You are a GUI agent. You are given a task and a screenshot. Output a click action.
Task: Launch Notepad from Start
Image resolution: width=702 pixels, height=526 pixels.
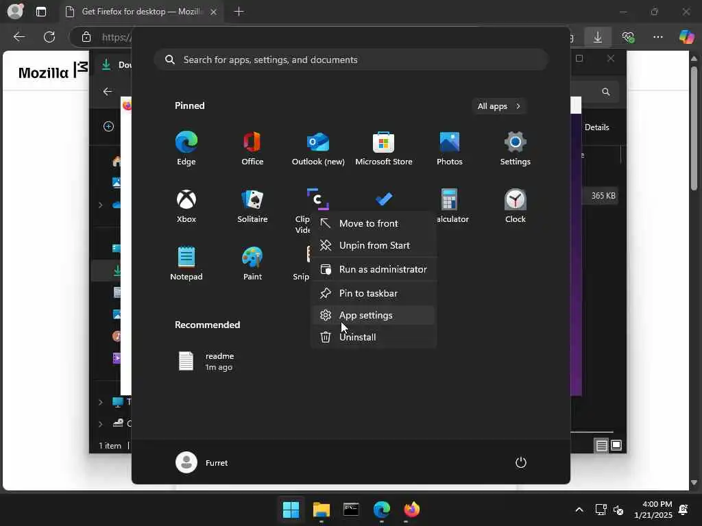point(186,264)
